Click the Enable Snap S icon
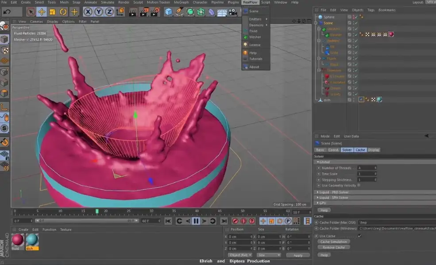The height and width of the screenshot is (265, 436). click(x=4, y=128)
